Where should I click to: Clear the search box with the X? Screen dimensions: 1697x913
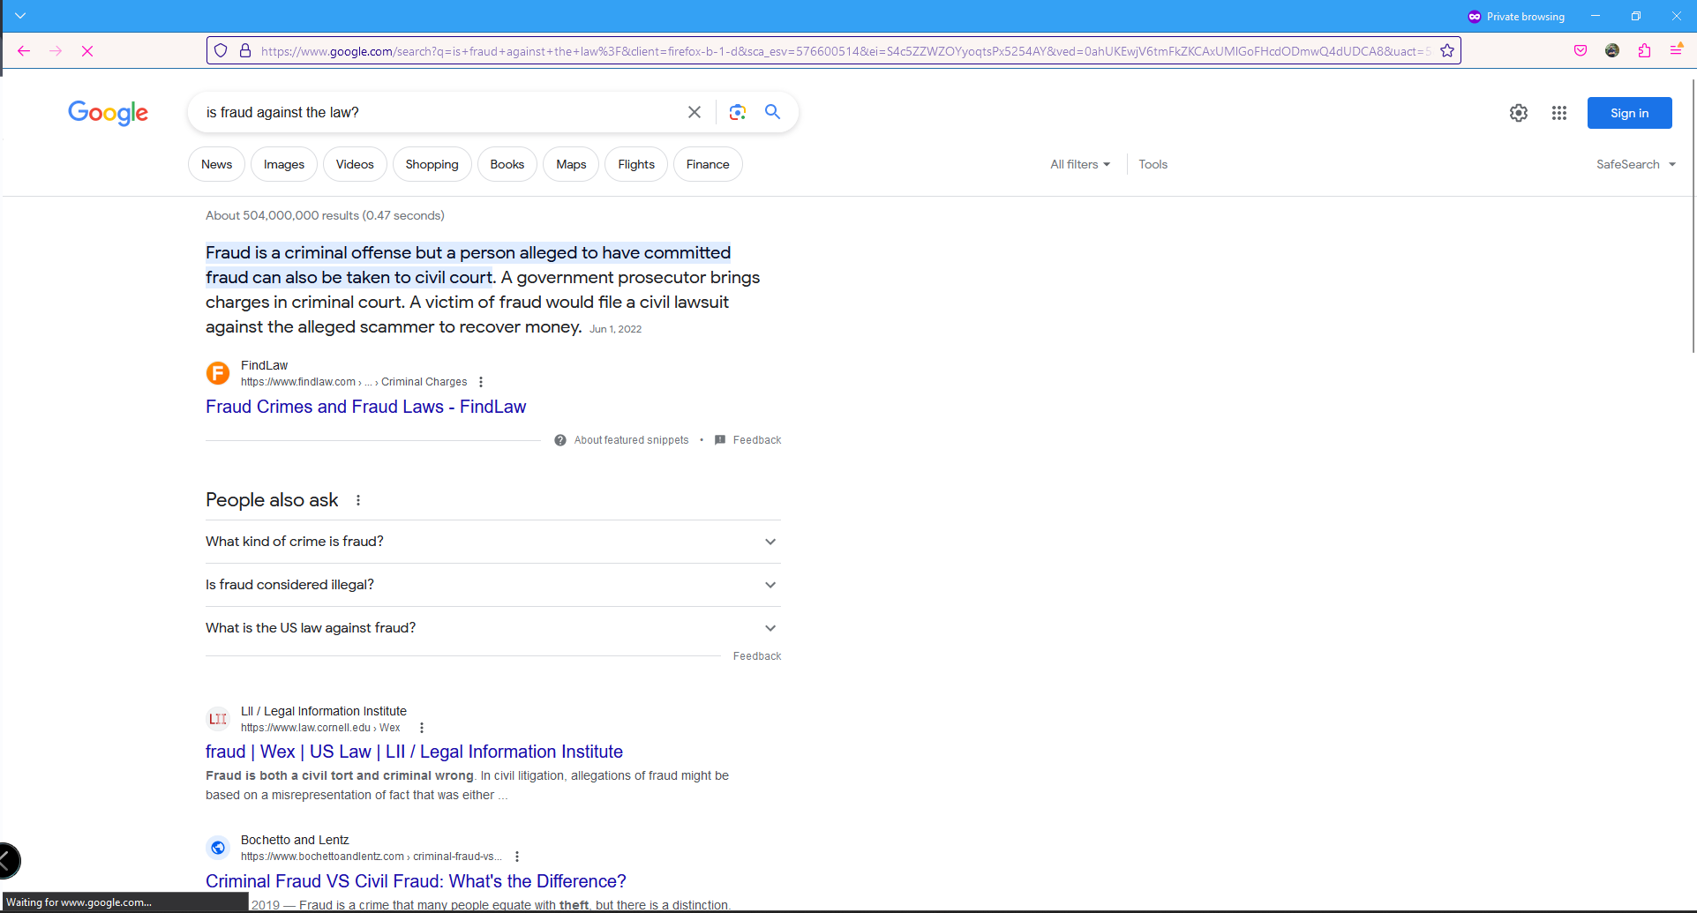pos(695,112)
